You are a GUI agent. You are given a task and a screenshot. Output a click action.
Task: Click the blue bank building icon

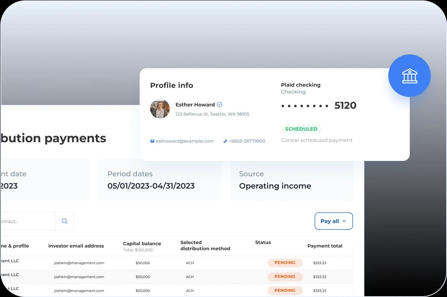coord(409,76)
